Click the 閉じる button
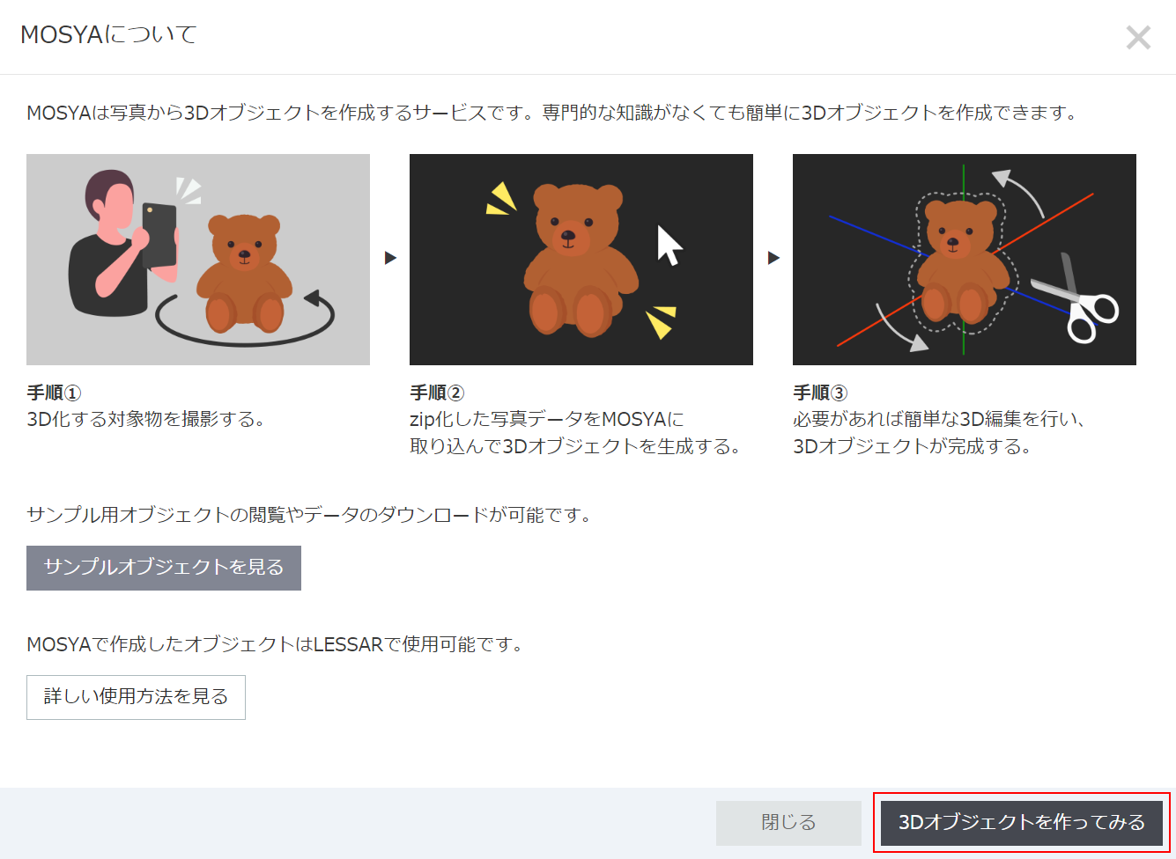The height and width of the screenshot is (859, 1176). click(x=788, y=823)
